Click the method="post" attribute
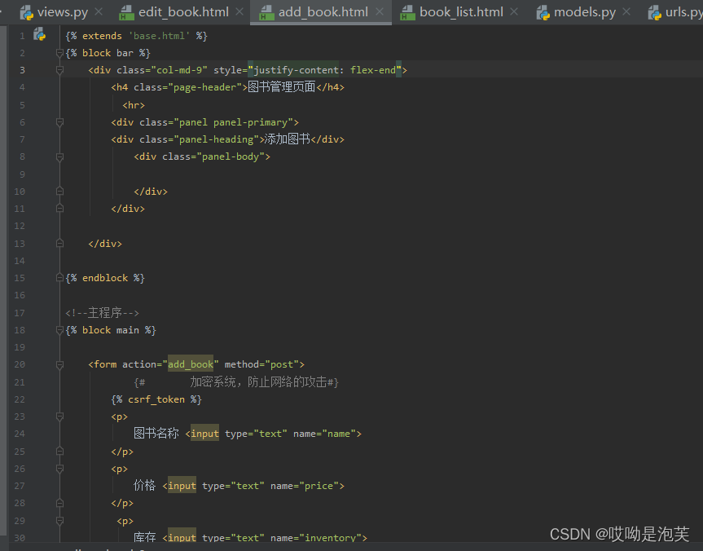The width and height of the screenshot is (703, 551). tap(261, 364)
